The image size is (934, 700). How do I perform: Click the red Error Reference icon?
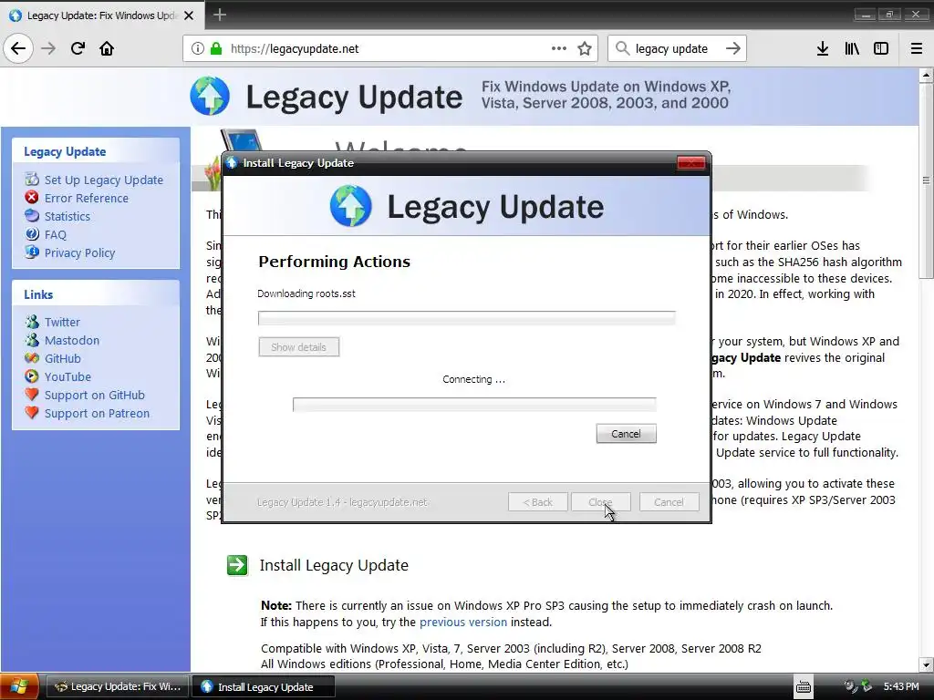click(32, 197)
